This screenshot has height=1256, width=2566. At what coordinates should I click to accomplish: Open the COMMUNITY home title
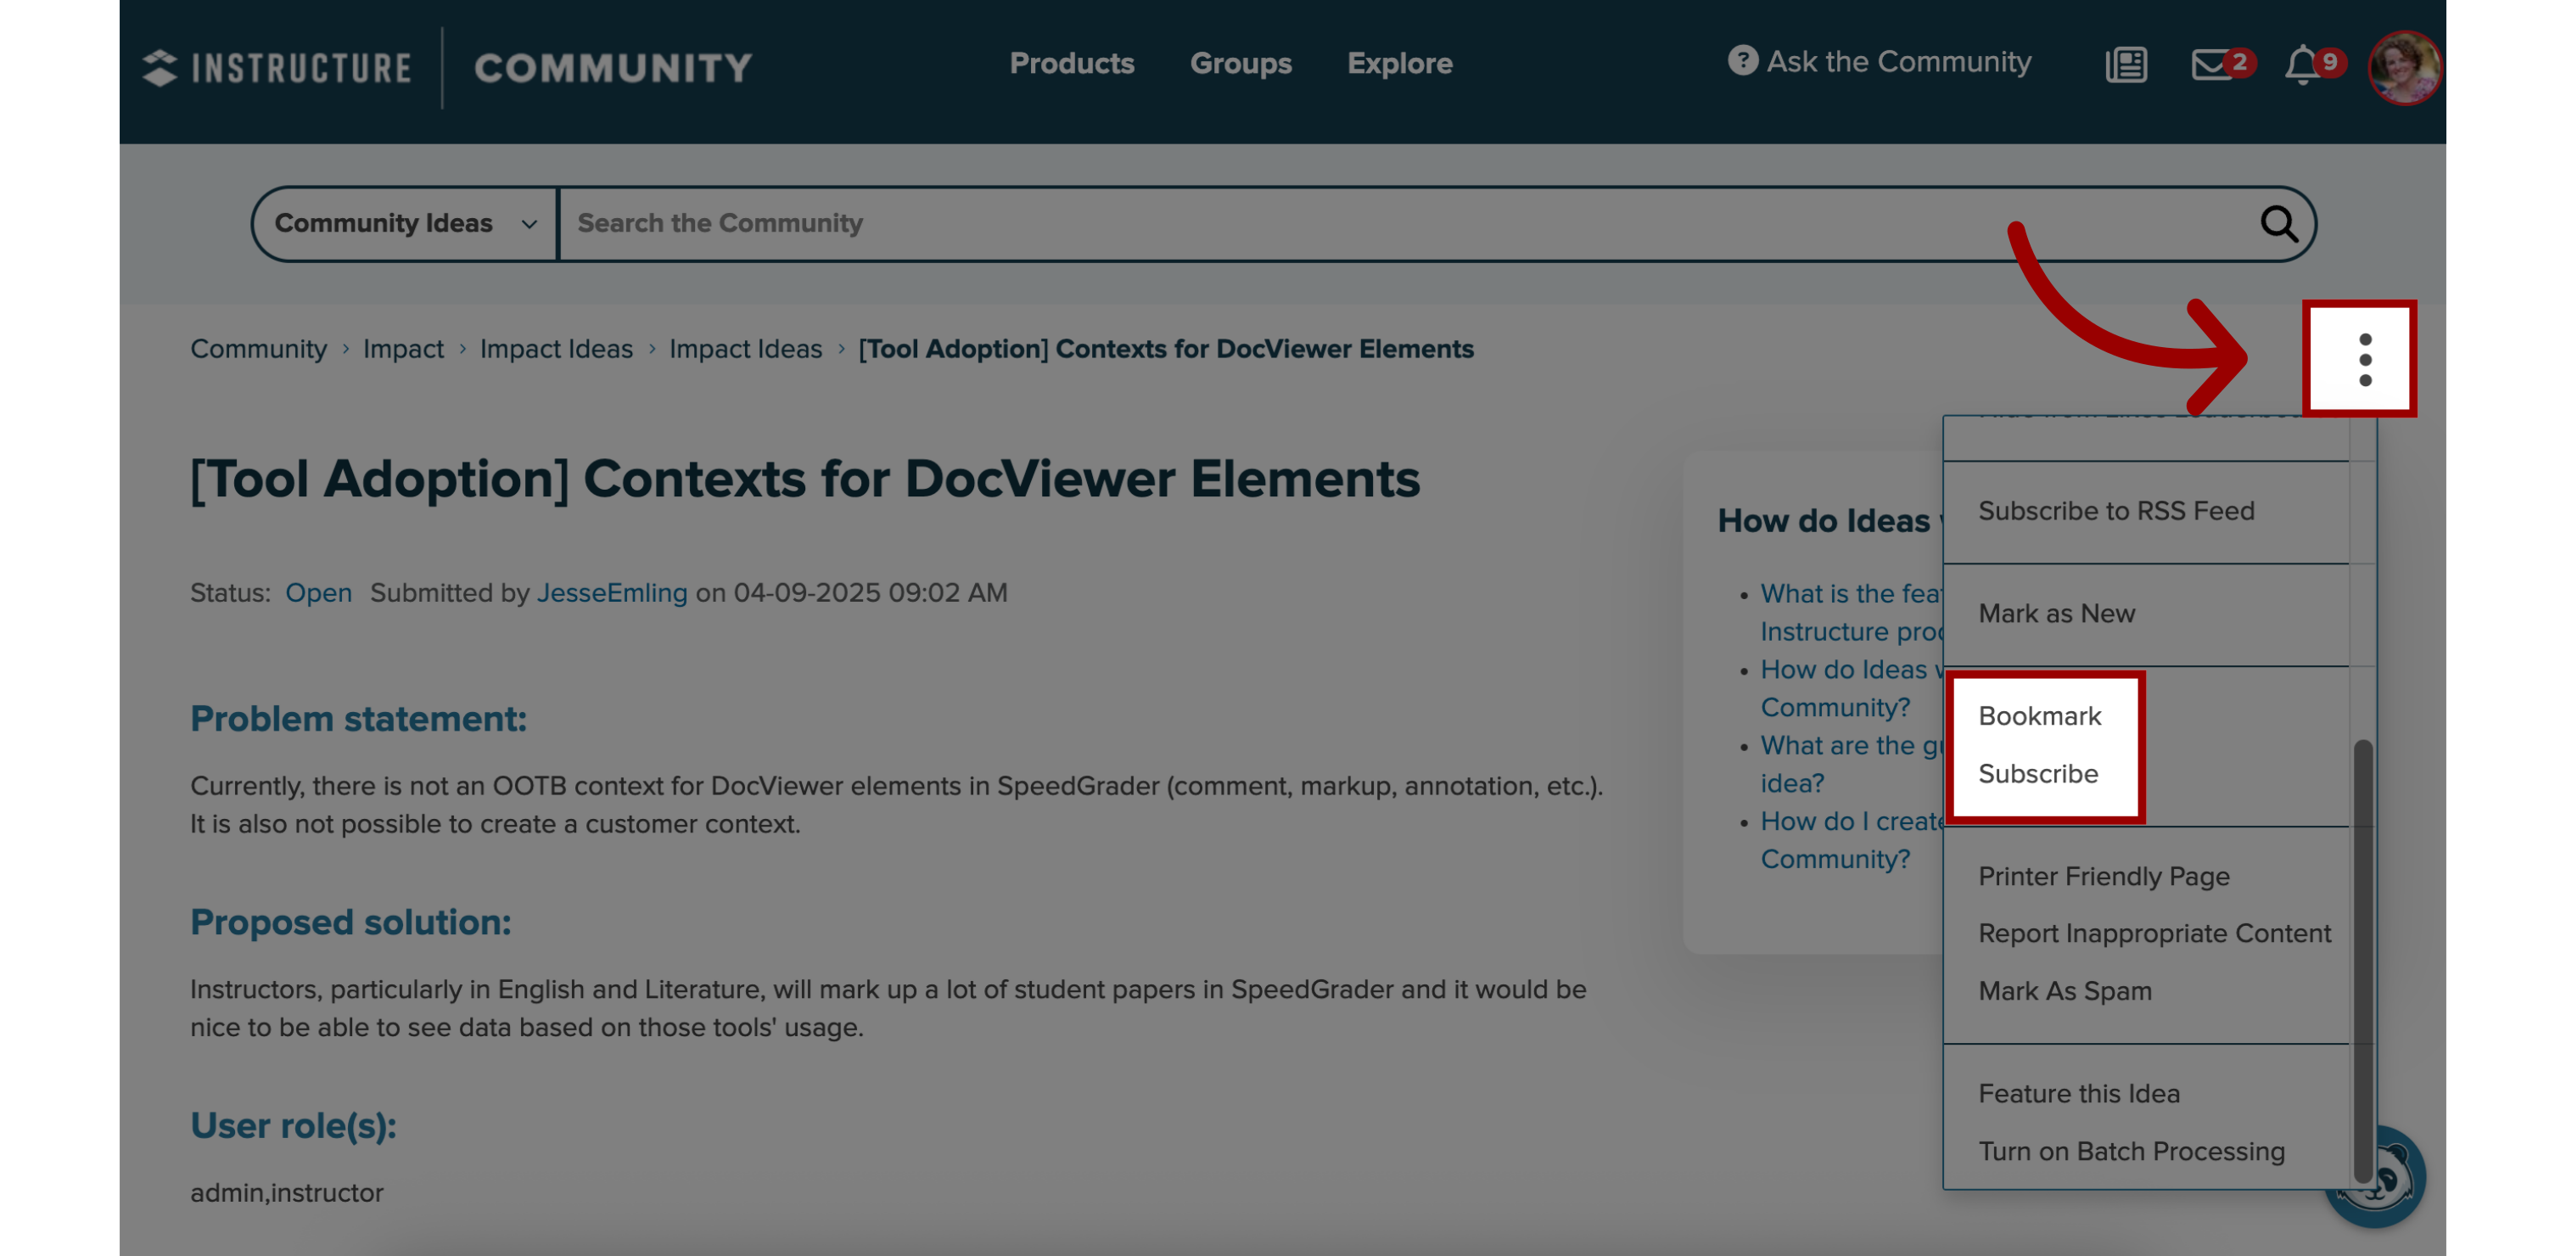(613, 68)
